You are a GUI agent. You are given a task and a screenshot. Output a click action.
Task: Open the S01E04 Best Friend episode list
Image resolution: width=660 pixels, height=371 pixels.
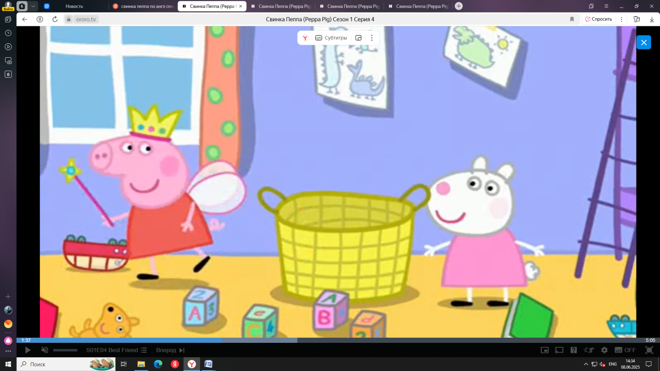tap(116, 350)
